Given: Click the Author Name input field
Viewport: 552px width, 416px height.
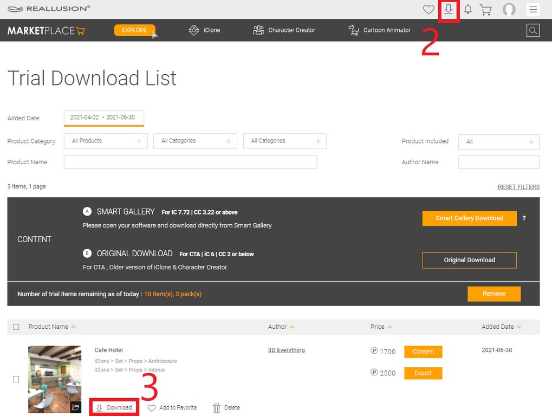Looking at the screenshot, I should pos(499,162).
